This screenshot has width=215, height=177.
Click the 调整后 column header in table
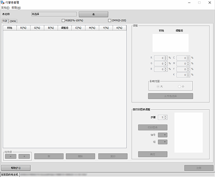pyautogui.click(x=64, y=28)
